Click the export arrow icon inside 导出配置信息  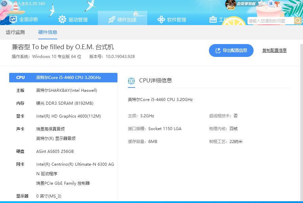pyautogui.click(x=218, y=50)
